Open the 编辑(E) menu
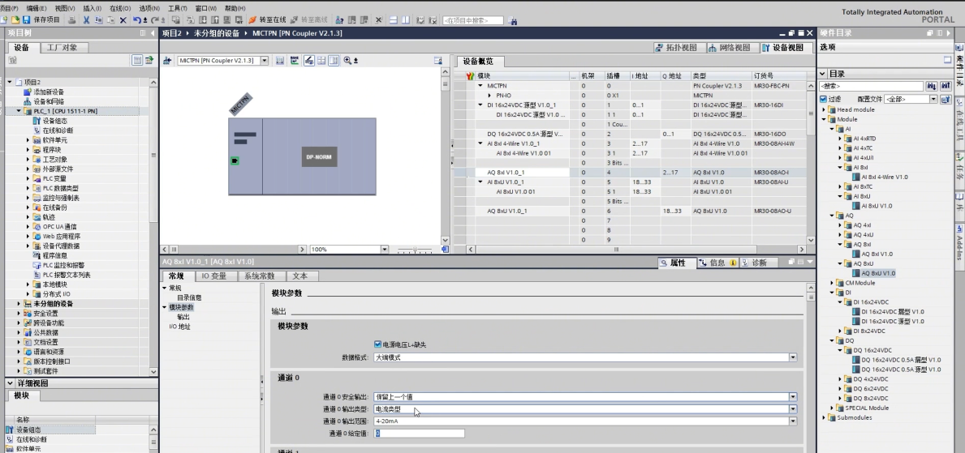The image size is (965, 453). (x=37, y=8)
